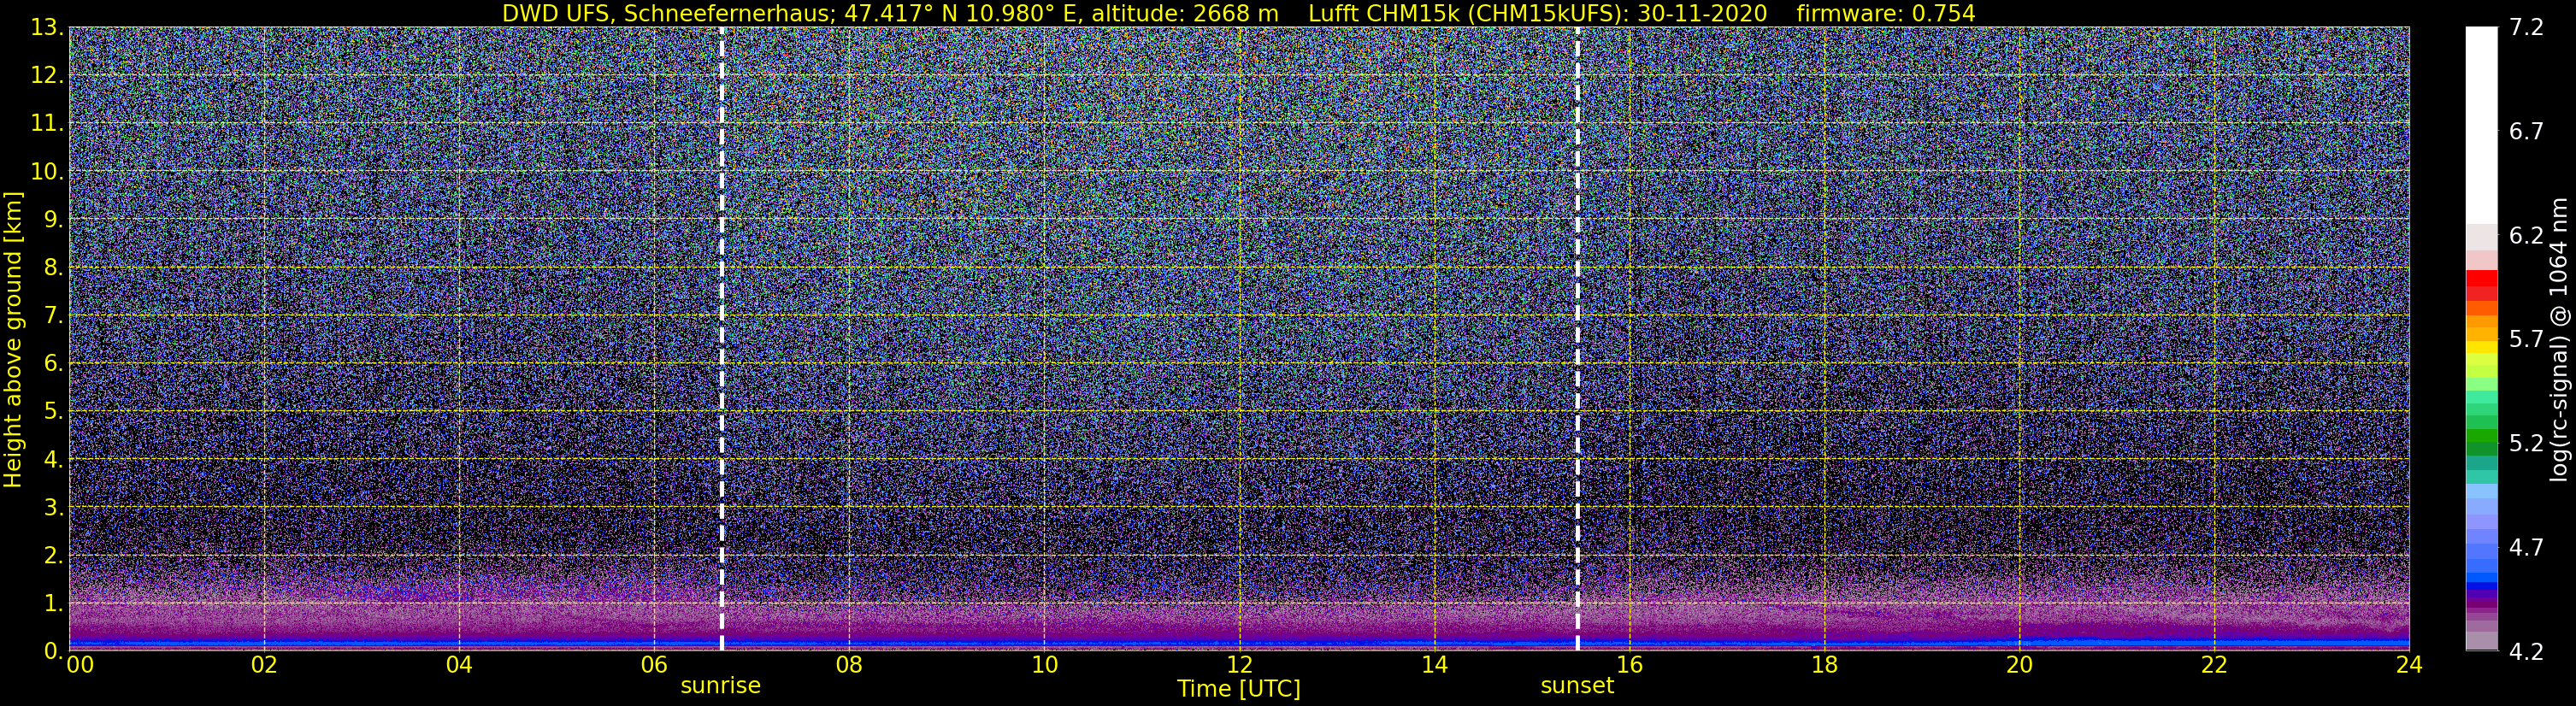The height and width of the screenshot is (706, 2576).
Task: Click the time axis tick label 10
Action: [x=1044, y=665]
